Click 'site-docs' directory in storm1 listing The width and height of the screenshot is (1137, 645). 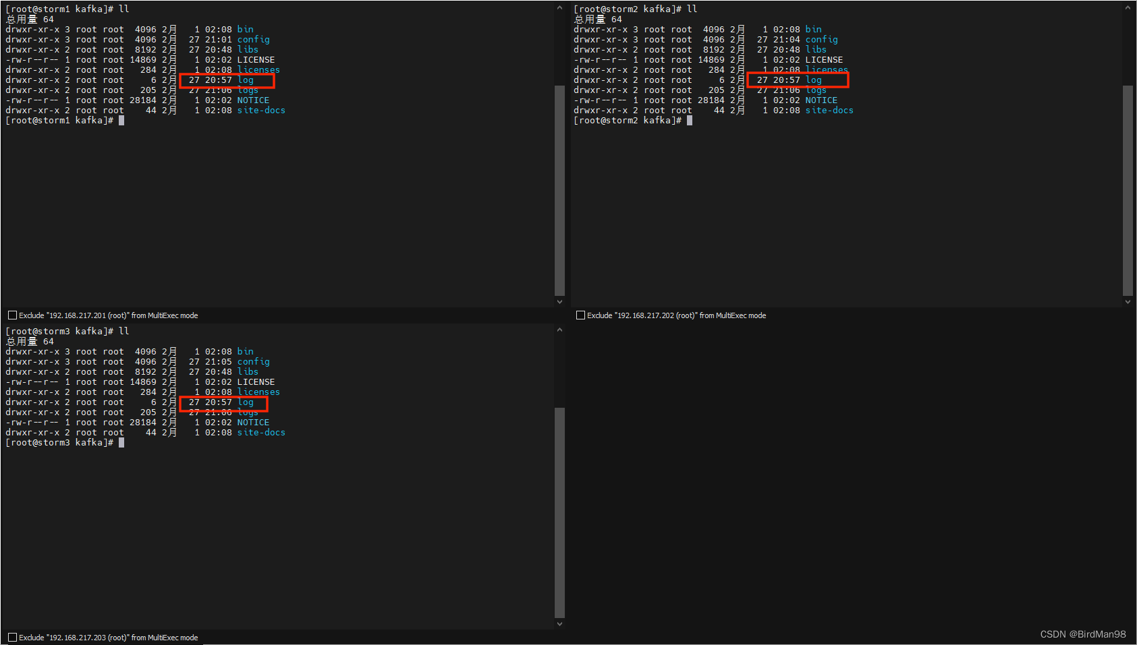pyautogui.click(x=262, y=111)
